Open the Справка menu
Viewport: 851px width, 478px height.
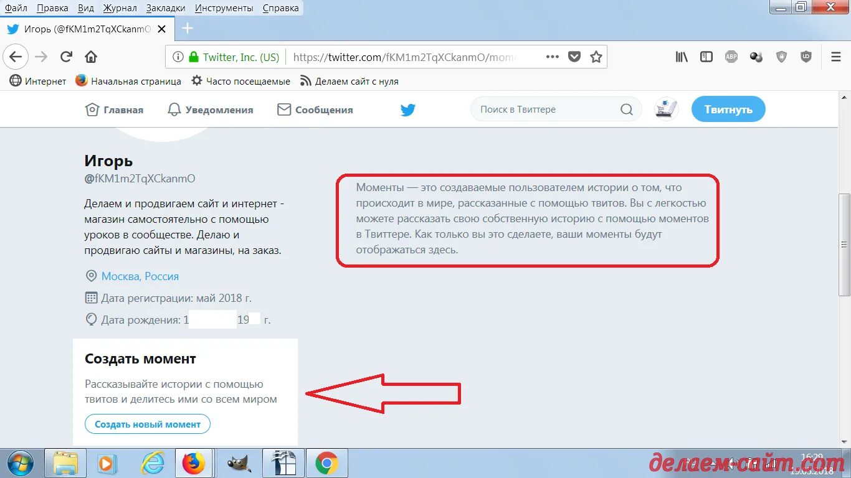click(x=280, y=8)
